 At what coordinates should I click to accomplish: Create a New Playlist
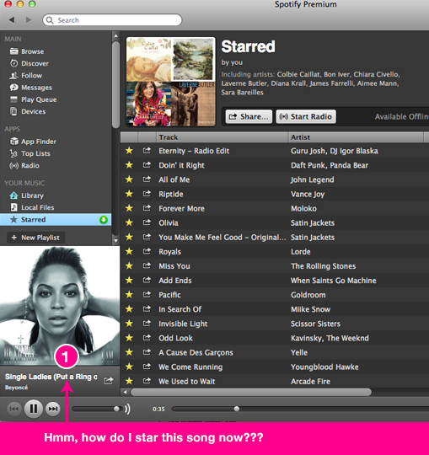(35, 238)
